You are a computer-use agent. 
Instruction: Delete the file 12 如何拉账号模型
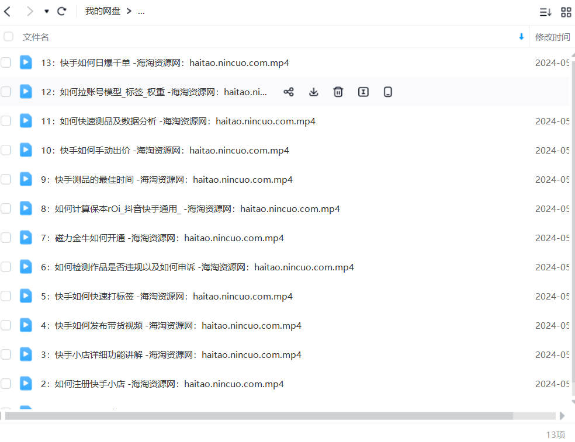(338, 92)
